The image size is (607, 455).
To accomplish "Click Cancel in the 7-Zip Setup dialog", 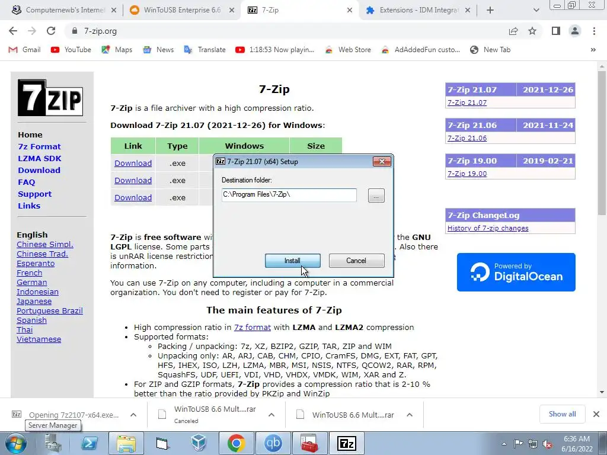I will [x=356, y=261].
